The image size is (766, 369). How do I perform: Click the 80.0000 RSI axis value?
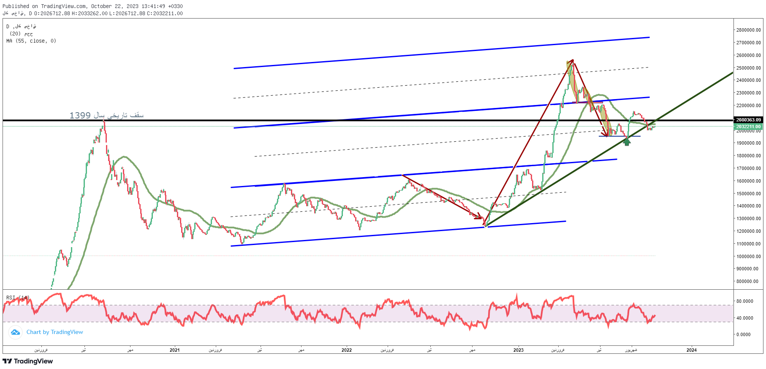[x=744, y=301]
